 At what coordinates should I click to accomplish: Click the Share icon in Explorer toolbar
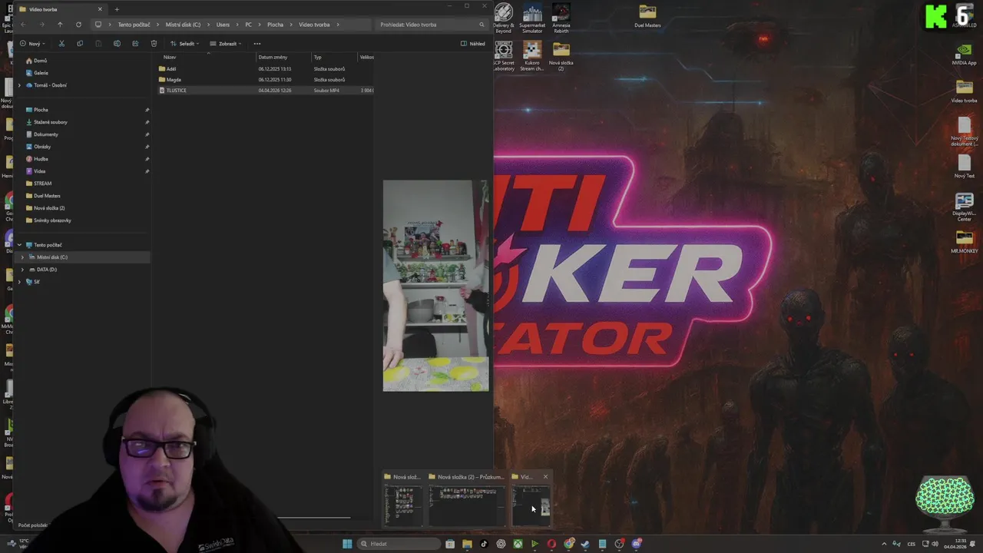pos(135,44)
